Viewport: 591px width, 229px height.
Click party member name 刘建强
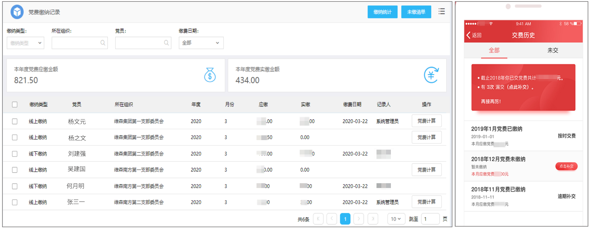coord(77,154)
